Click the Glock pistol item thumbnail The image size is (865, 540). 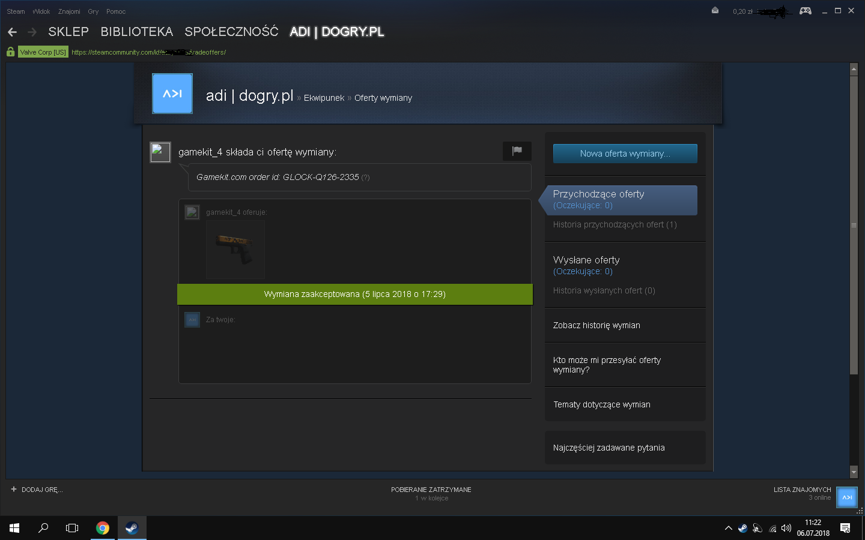pos(235,250)
